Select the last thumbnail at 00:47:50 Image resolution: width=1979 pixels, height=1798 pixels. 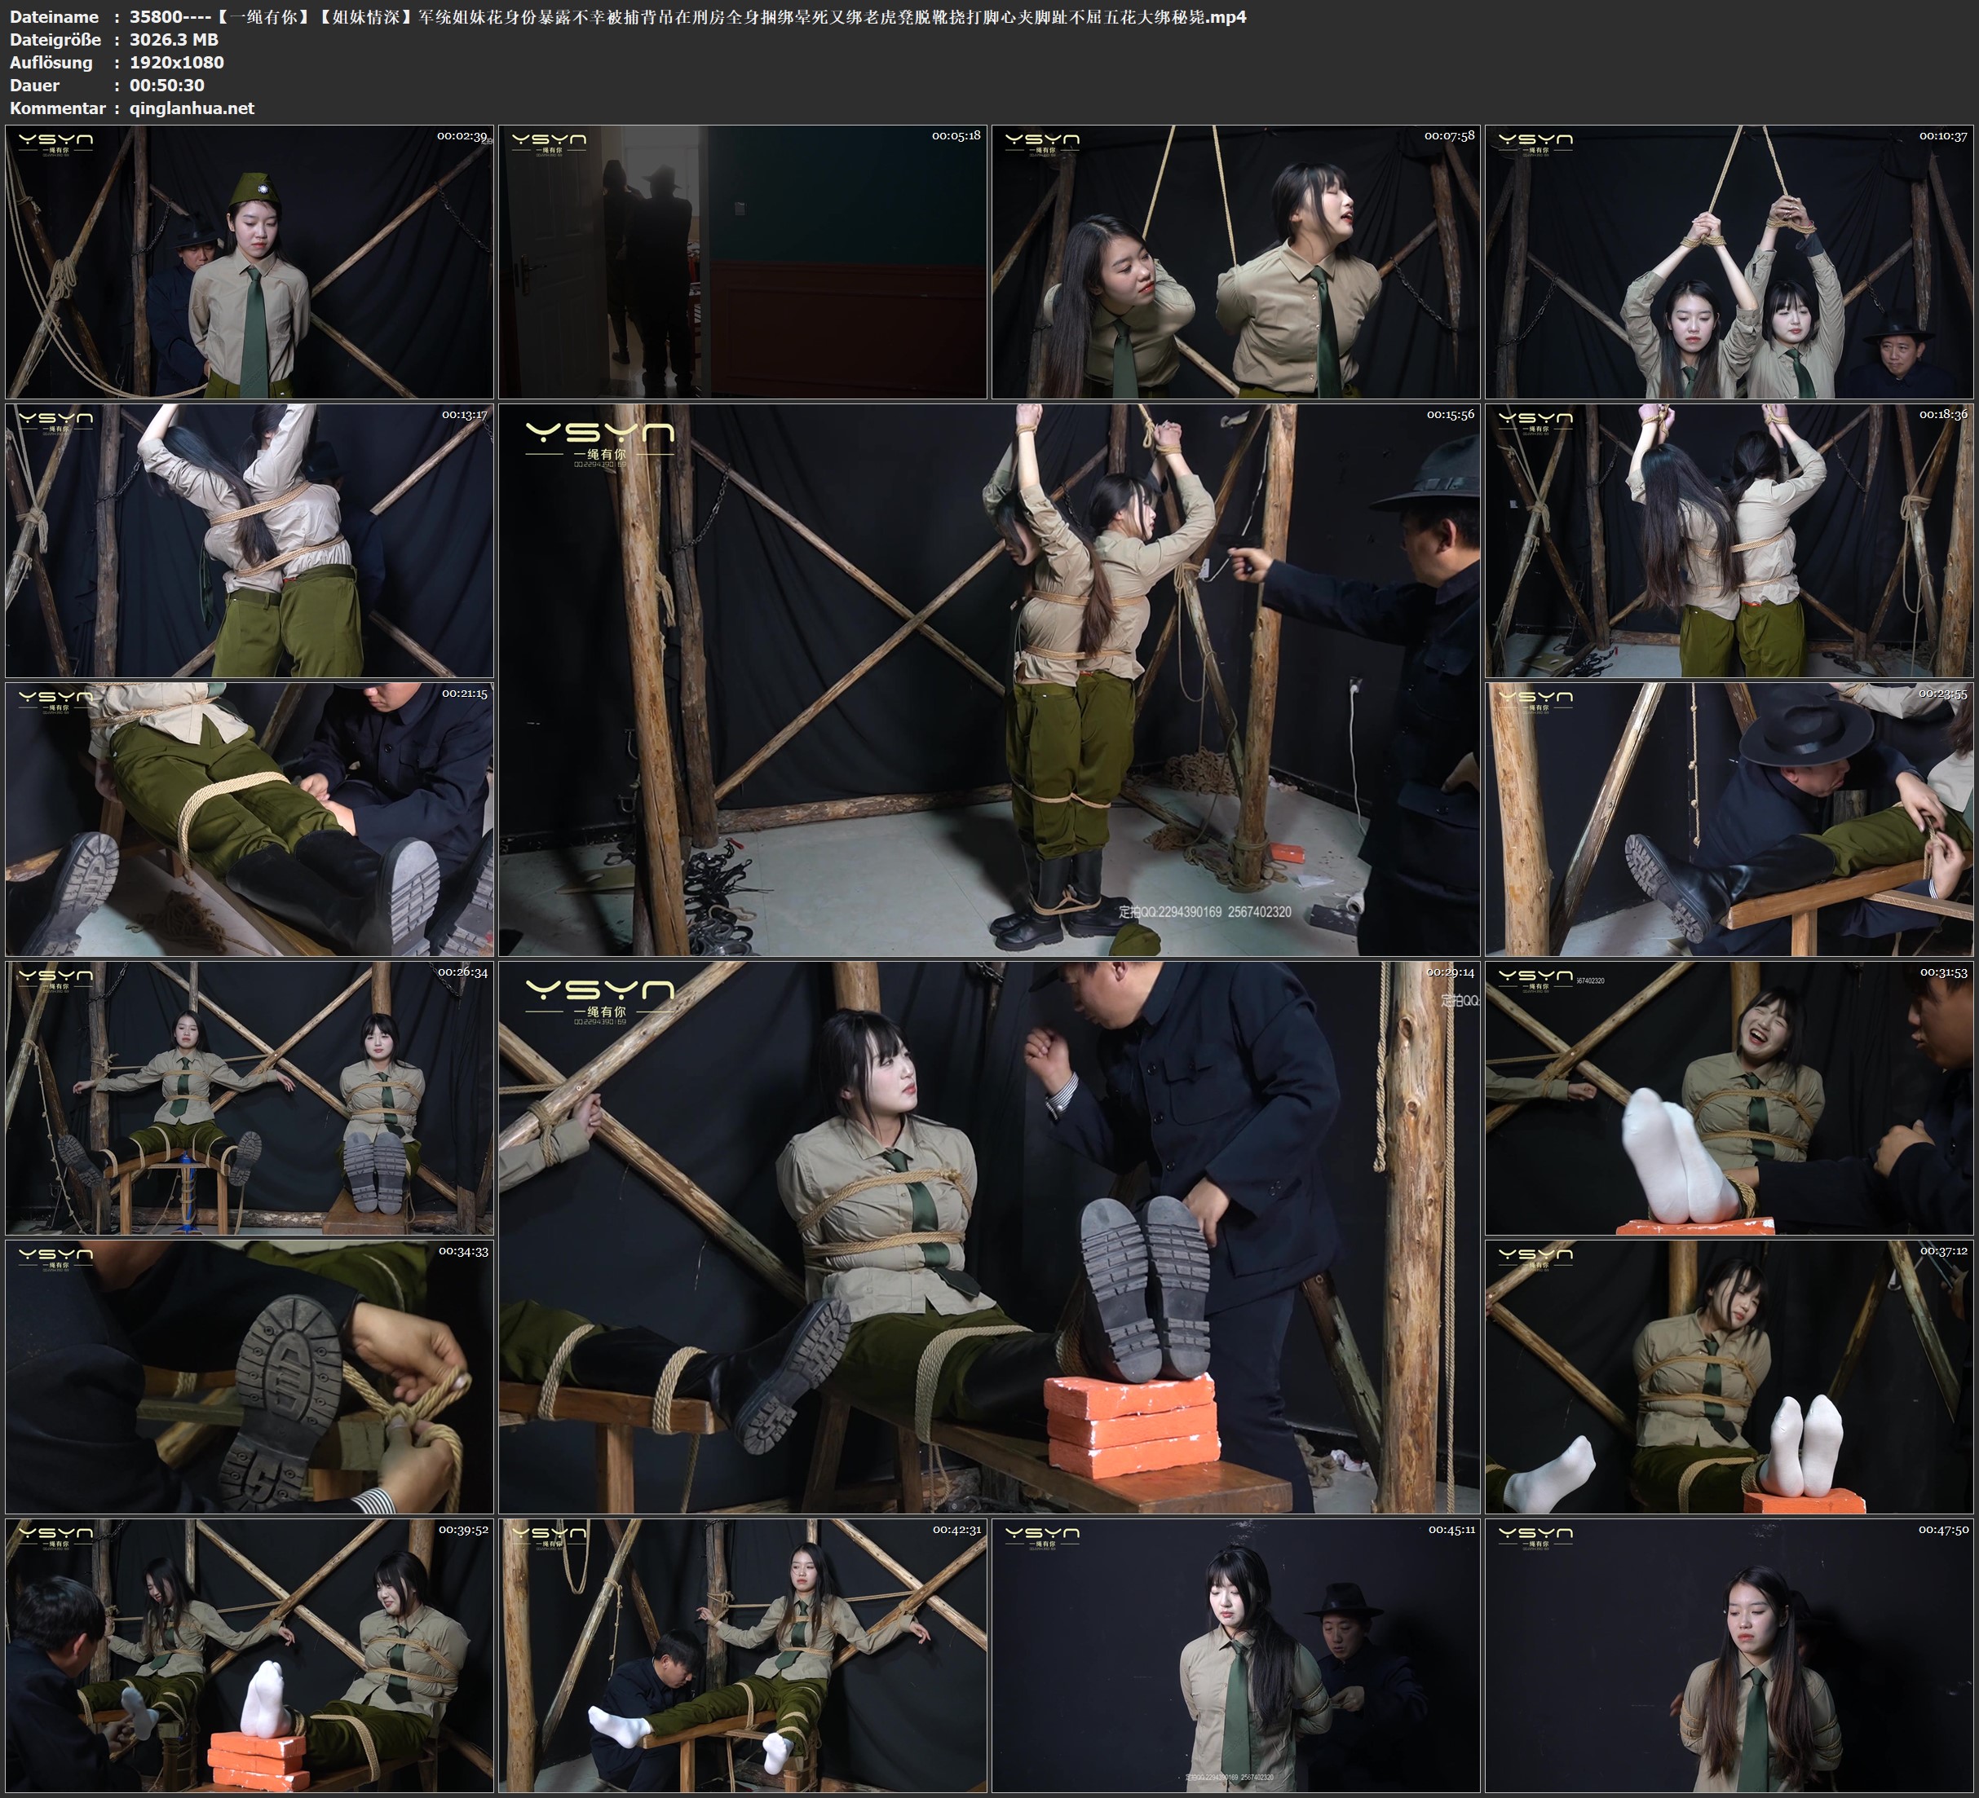tap(1729, 1655)
